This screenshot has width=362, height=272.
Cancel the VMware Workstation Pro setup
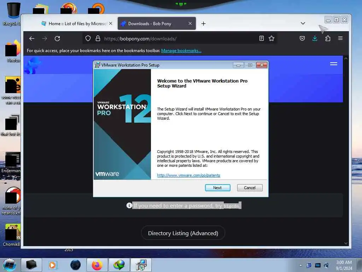pyautogui.click(x=250, y=188)
